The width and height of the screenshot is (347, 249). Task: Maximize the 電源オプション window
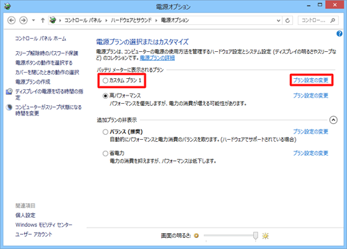[320, 5]
